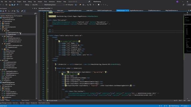The height and width of the screenshot is (107, 191).
Task: Click the Solution Explorer vertical scrollbar
Action: click(36, 40)
